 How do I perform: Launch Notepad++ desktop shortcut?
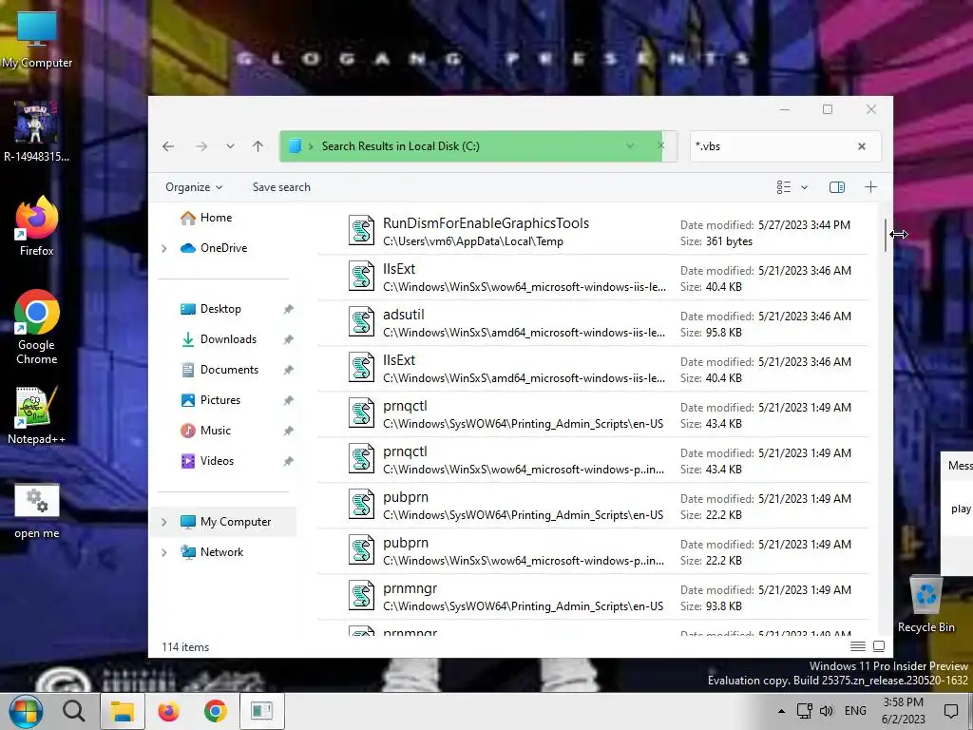point(37,415)
